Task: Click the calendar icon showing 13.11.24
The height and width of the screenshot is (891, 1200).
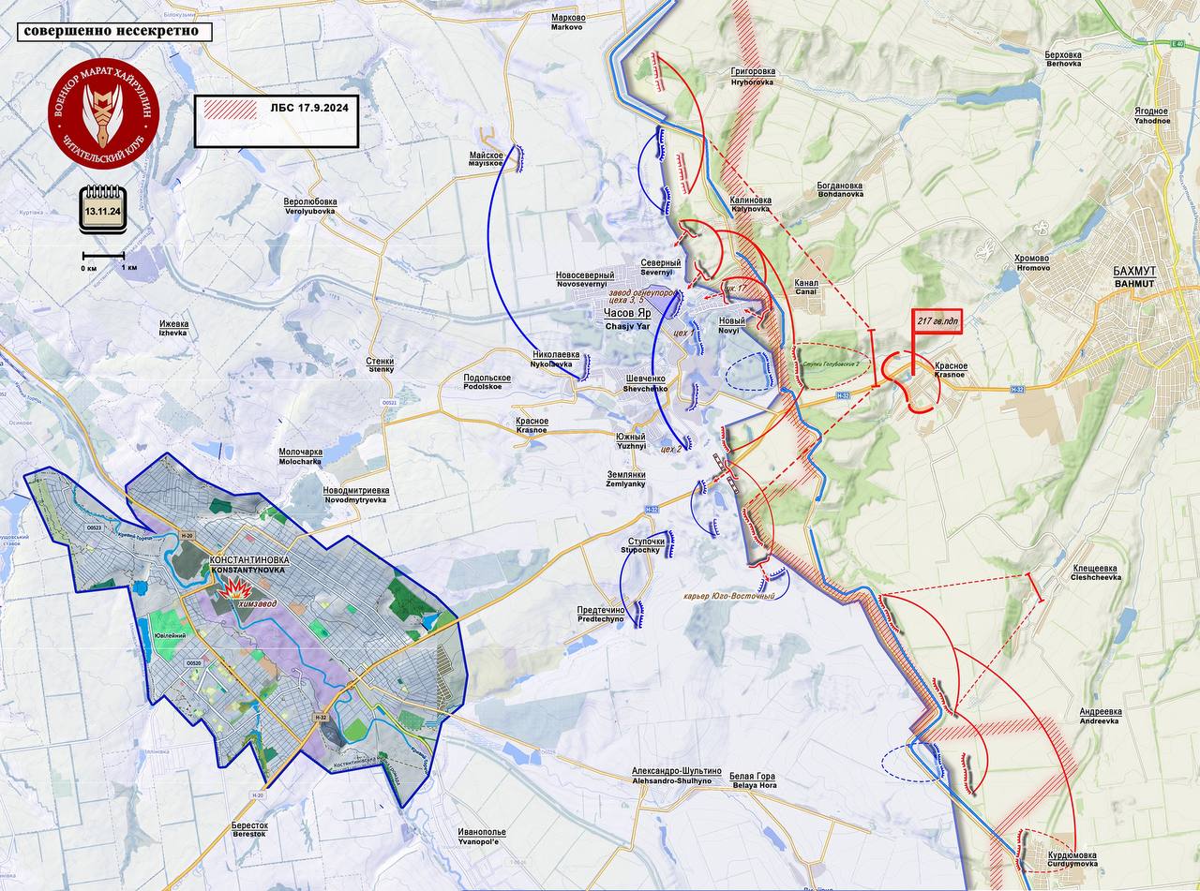Action: tap(102, 209)
